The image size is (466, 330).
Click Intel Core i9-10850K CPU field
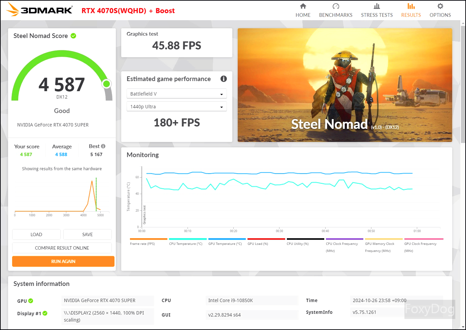(252, 300)
